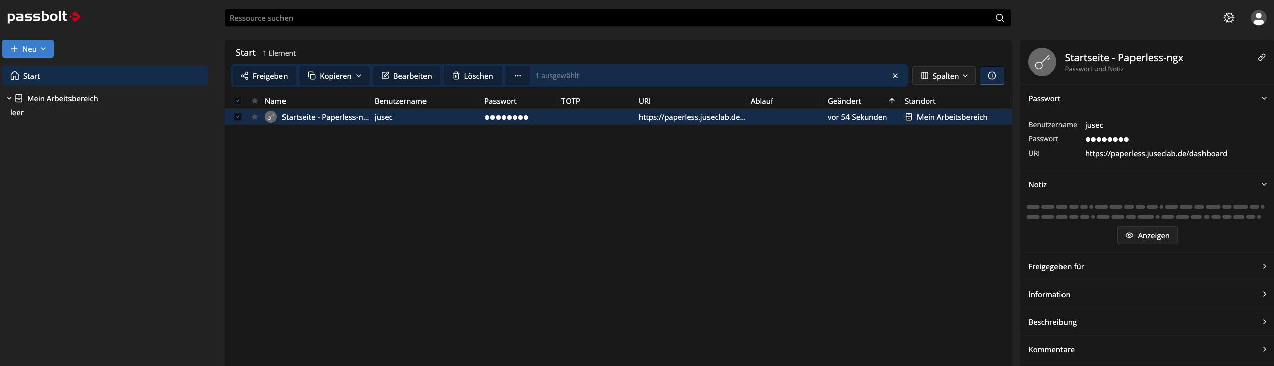Uncheck the Startseite - Paperless-ngx row checkbox
This screenshot has width=1274, height=366.
[238, 117]
